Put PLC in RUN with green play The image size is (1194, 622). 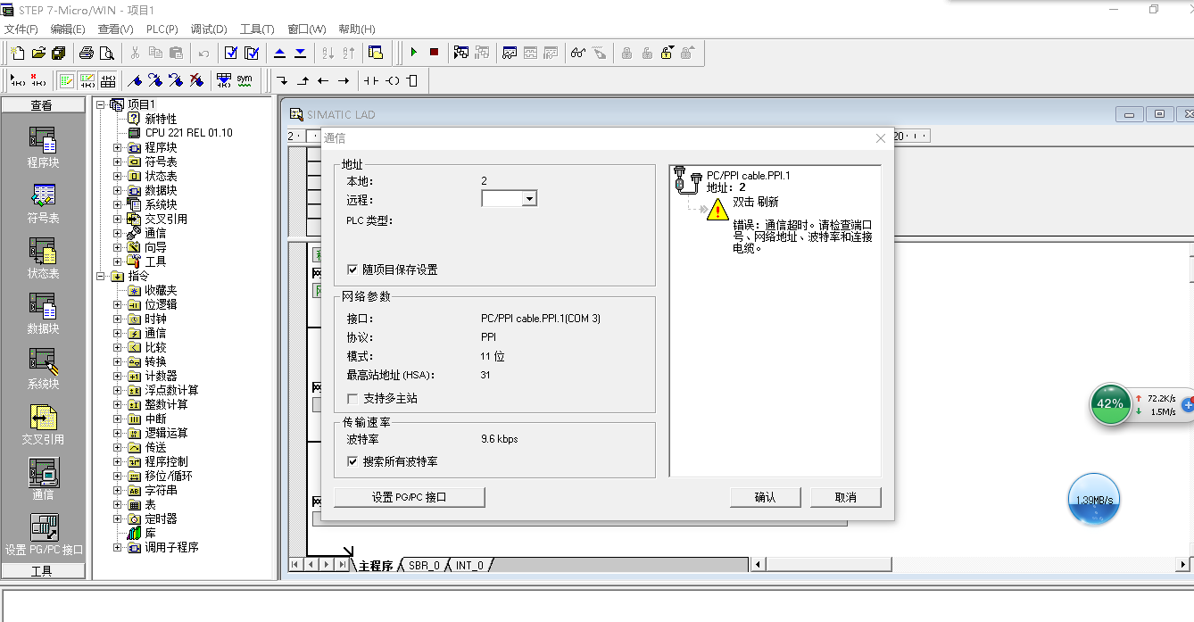pyautogui.click(x=413, y=53)
